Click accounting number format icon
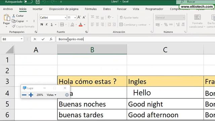The width and height of the screenshot is (215, 121). tap(158, 25)
